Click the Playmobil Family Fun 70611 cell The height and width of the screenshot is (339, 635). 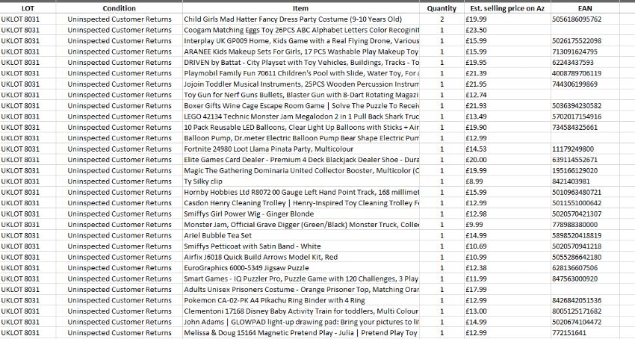click(301, 73)
